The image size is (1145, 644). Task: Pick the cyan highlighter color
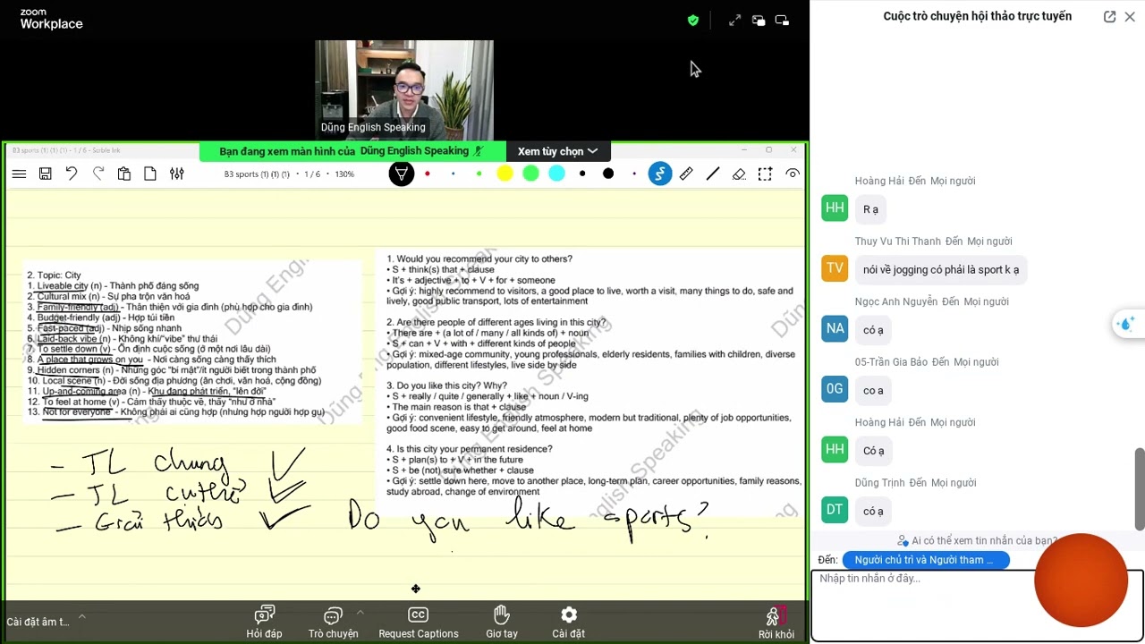click(x=556, y=174)
